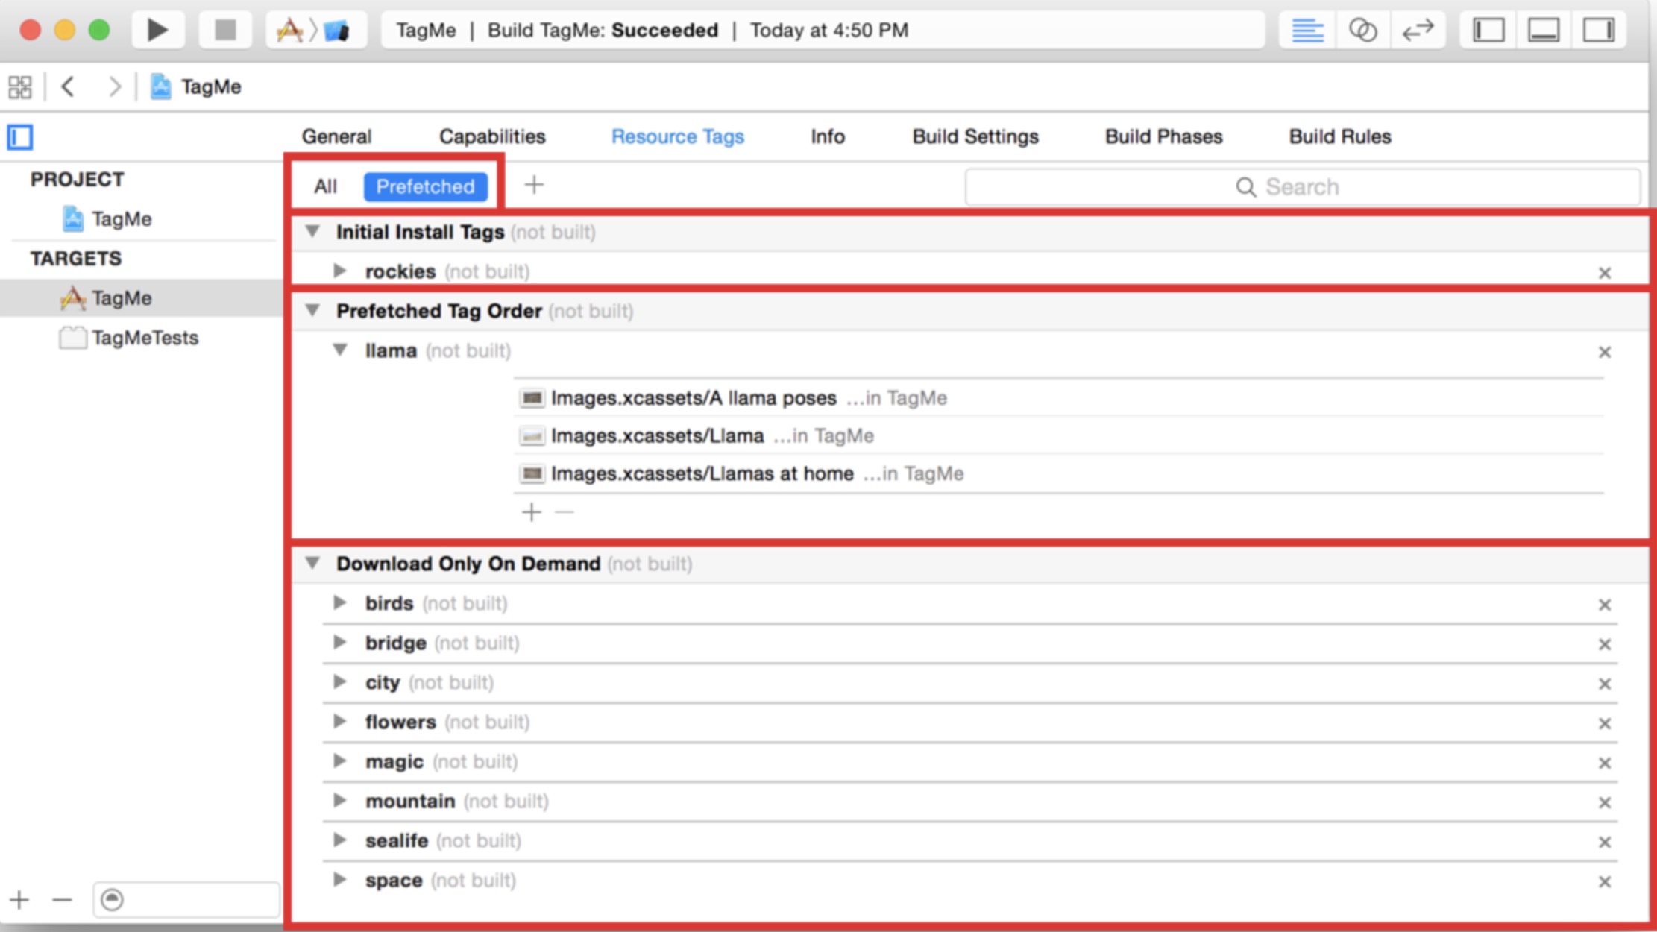This screenshot has height=932, width=1657.
Task: Delete the mountain tag
Action: pyautogui.click(x=1605, y=802)
